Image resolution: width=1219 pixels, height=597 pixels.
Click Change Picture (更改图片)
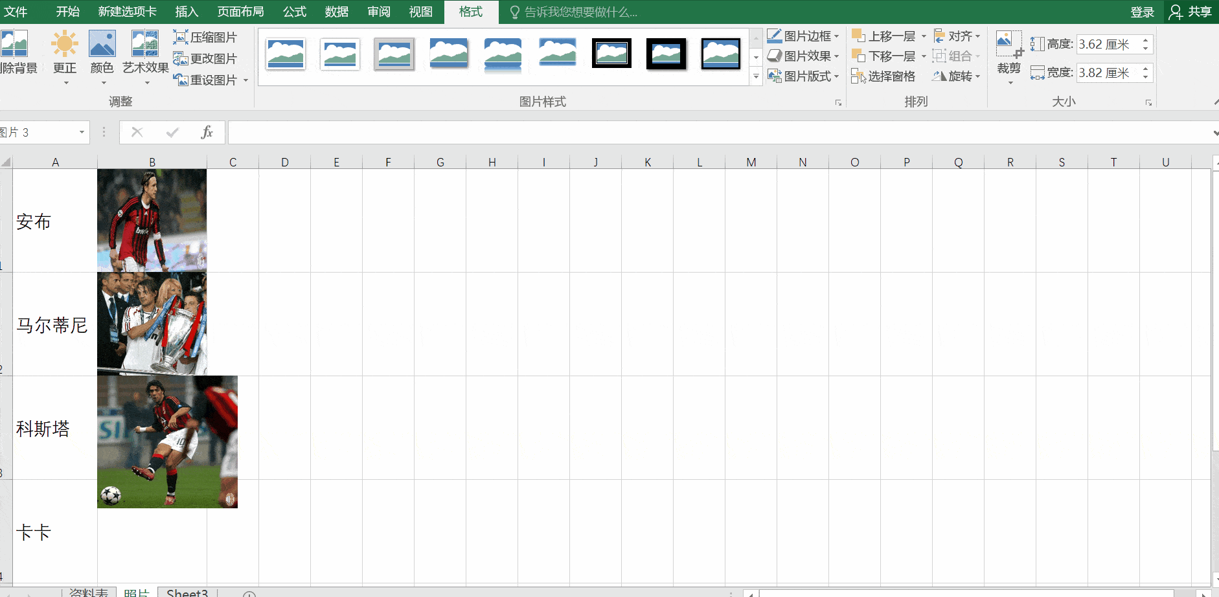pos(205,59)
